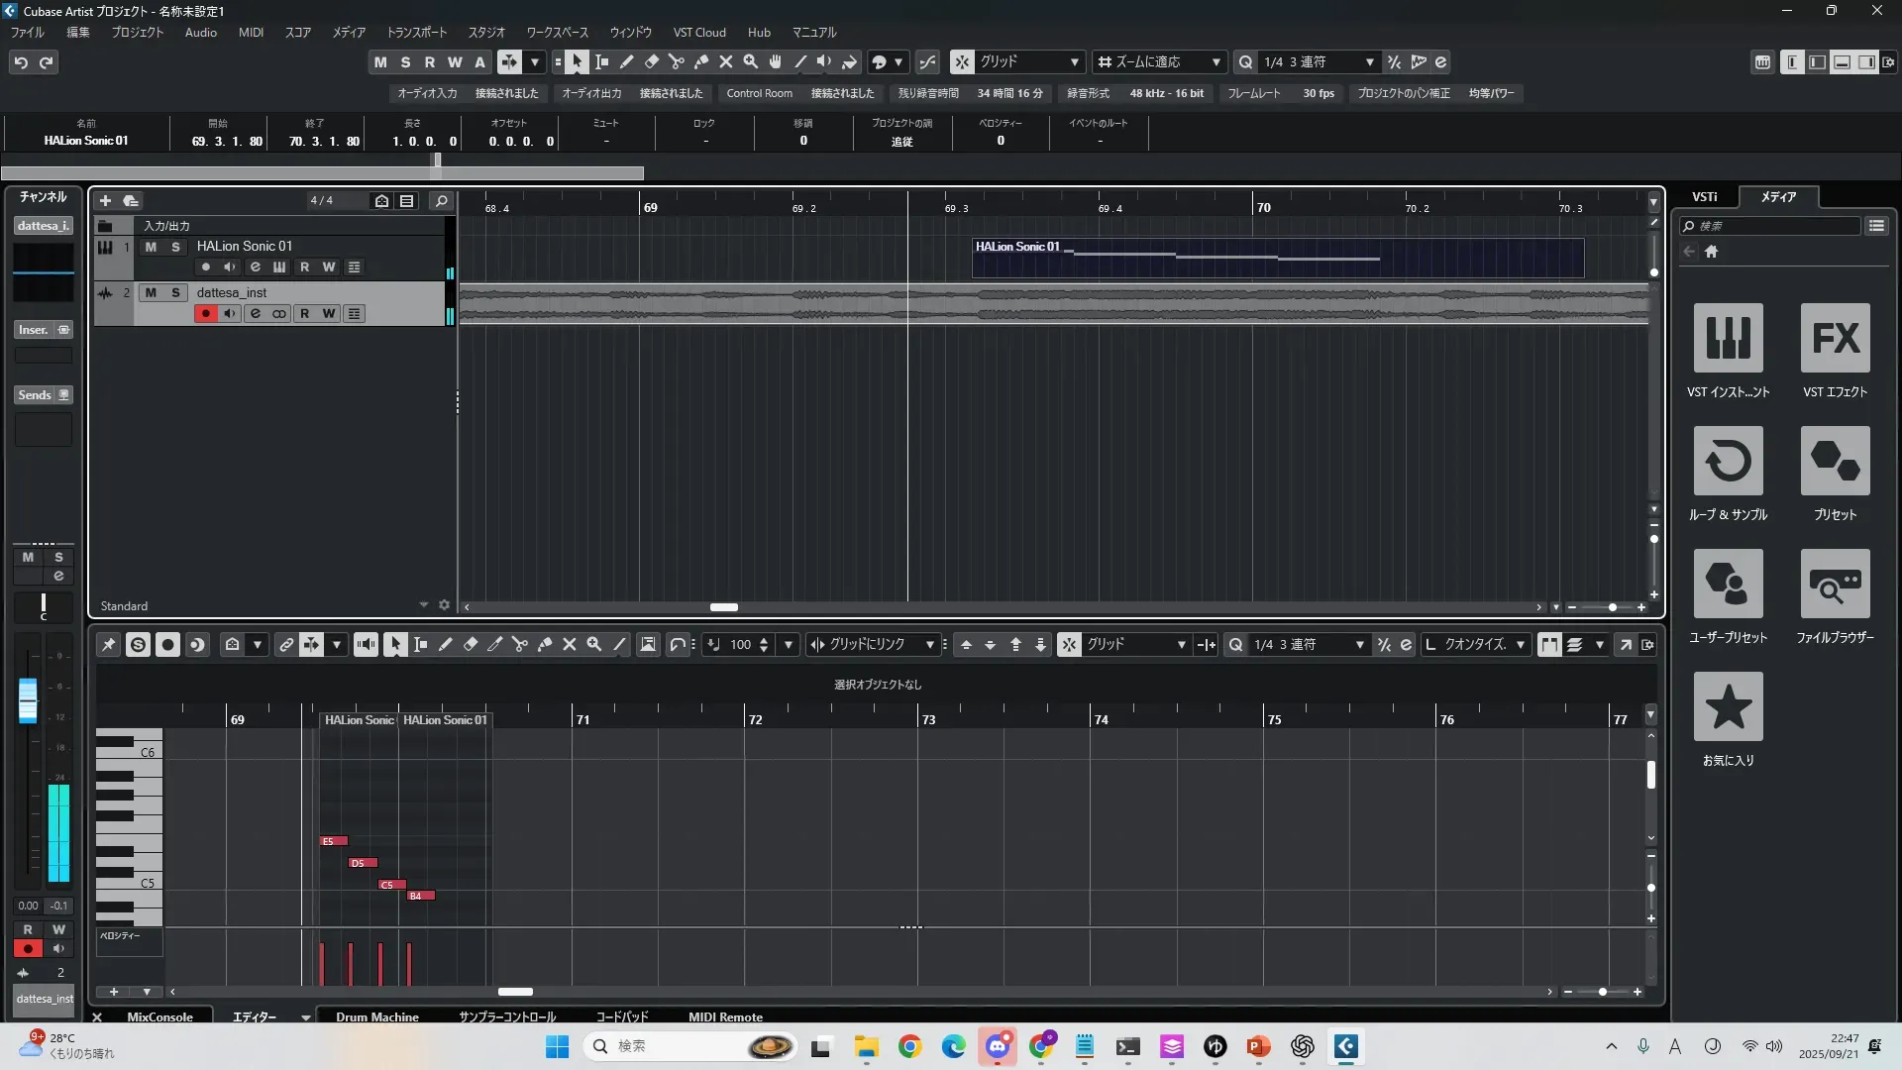1902x1070 pixels.
Task: Mute the HALion Sonic 01 track
Action: pyautogui.click(x=151, y=247)
